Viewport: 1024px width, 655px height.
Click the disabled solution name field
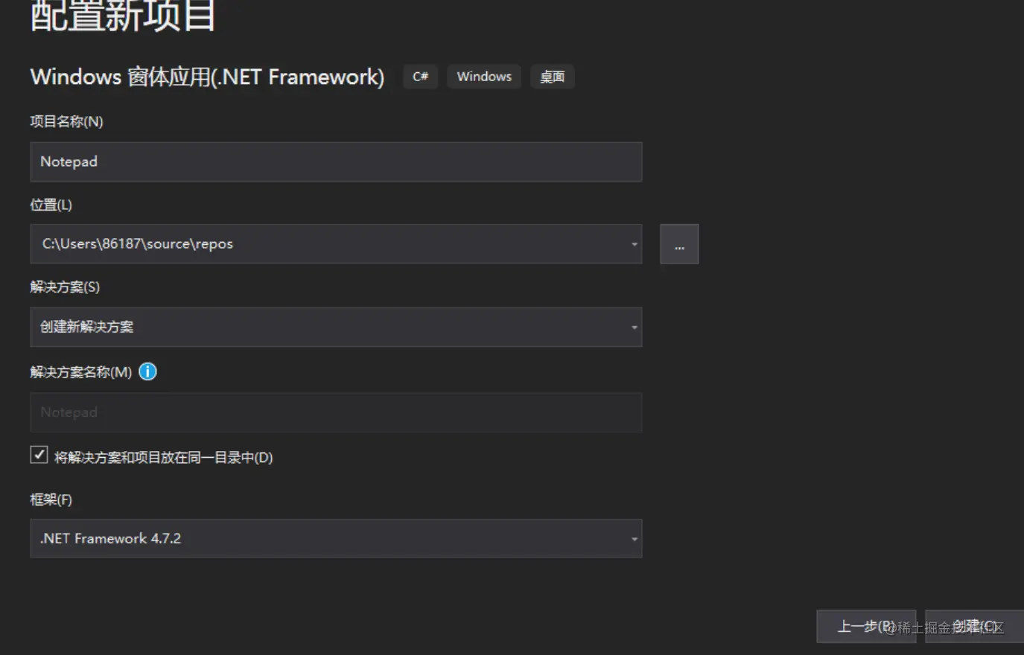click(x=335, y=412)
